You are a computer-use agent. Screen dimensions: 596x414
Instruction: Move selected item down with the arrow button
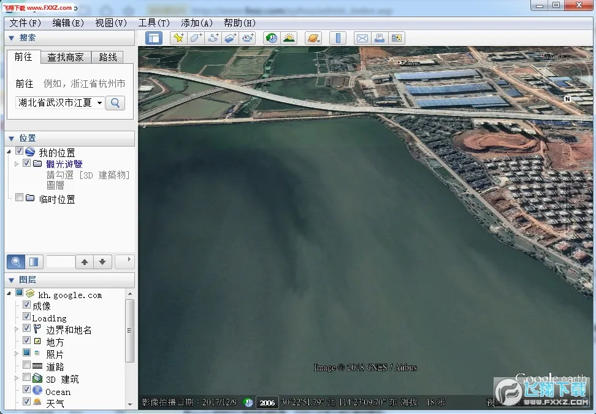(x=102, y=262)
